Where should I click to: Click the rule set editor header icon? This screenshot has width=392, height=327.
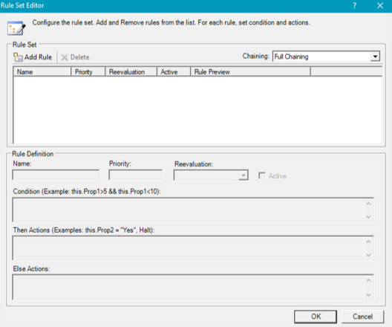pos(16,28)
